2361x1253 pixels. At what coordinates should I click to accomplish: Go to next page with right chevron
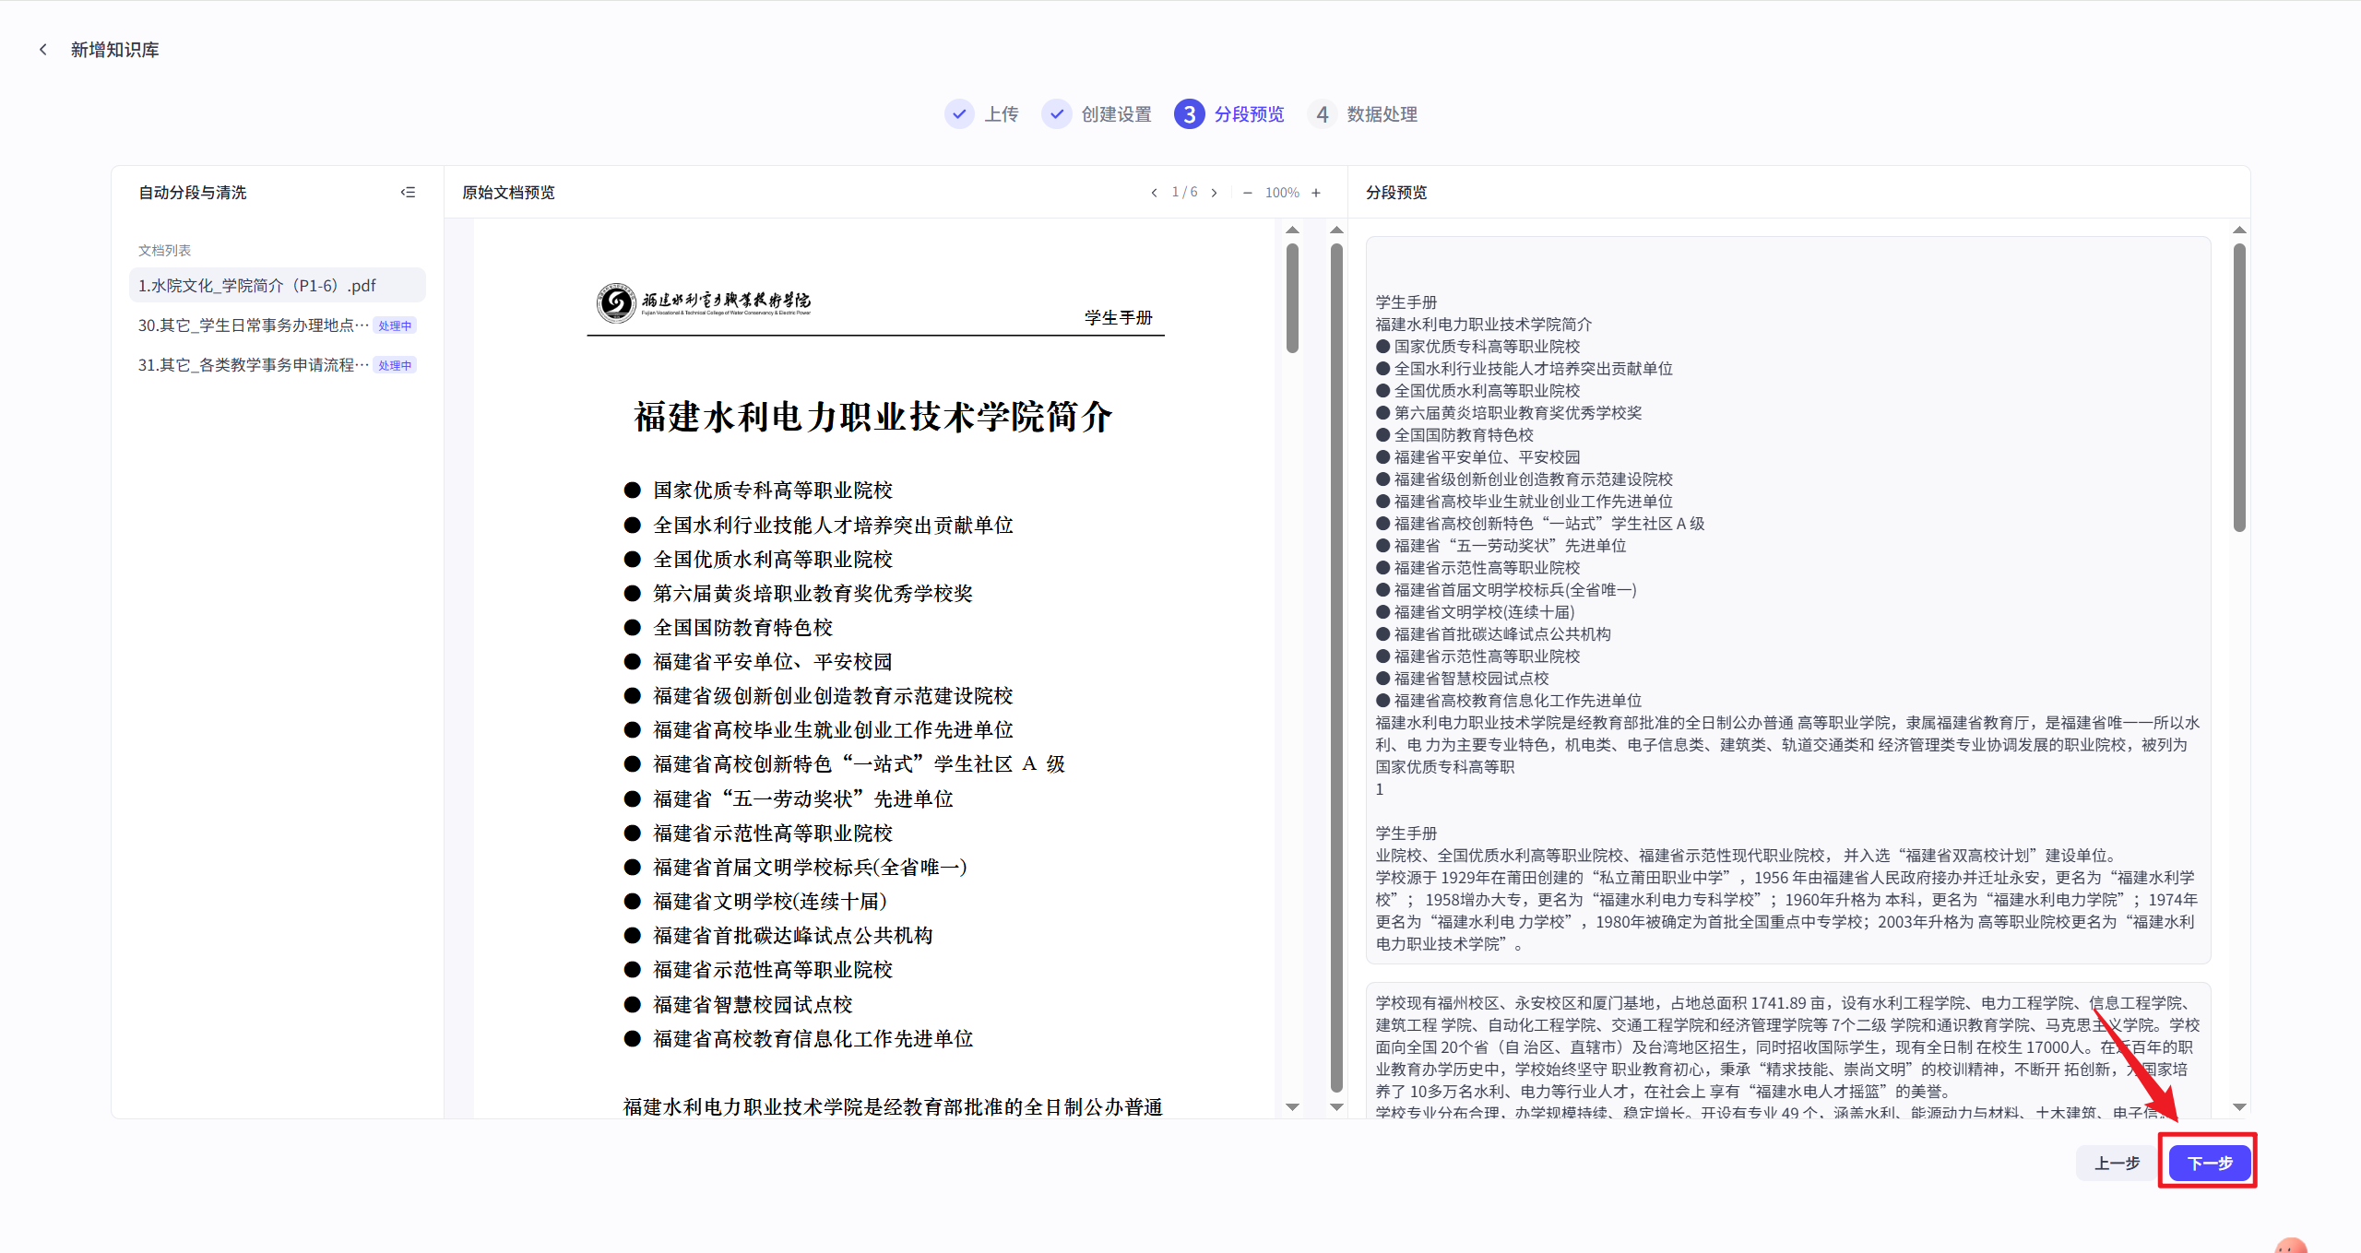pos(1215,193)
